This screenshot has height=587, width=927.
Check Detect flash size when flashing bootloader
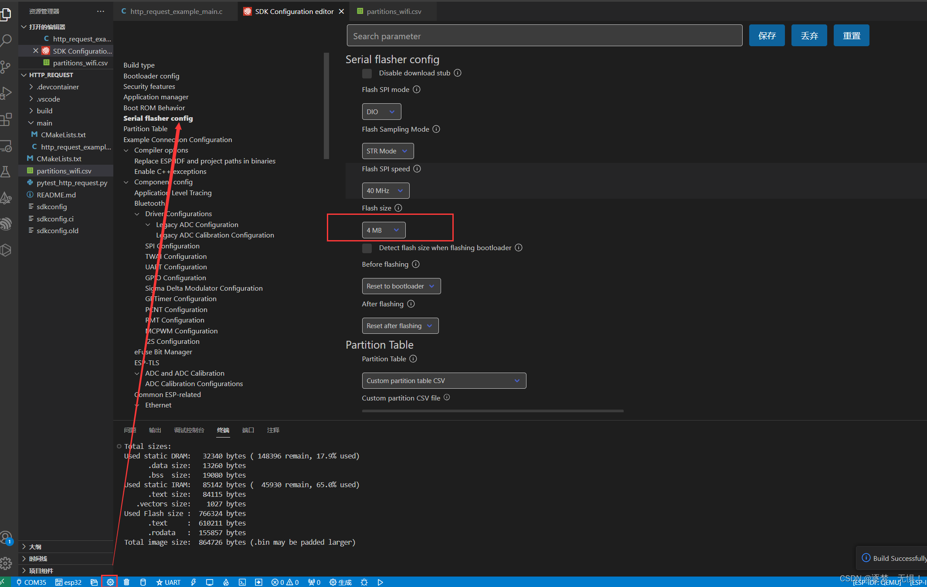click(x=367, y=248)
